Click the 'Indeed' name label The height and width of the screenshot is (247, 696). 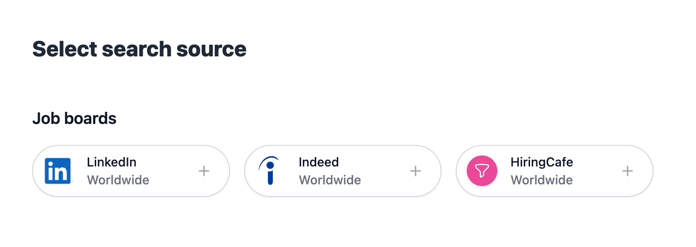coord(319,162)
